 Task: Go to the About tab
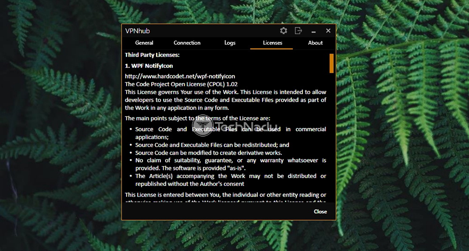[x=315, y=43]
